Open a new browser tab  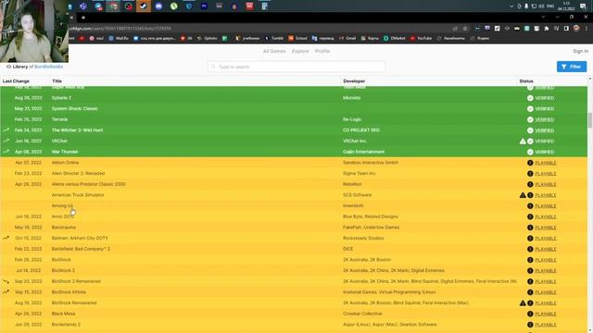83,18
